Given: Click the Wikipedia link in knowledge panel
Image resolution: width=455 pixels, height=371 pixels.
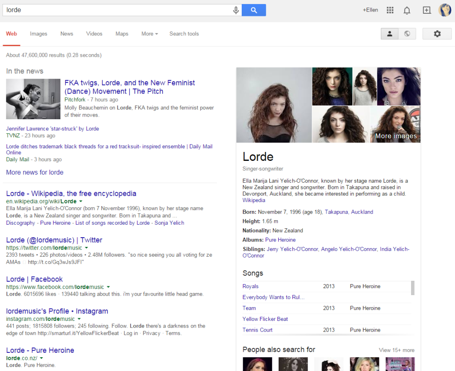Looking at the screenshot, I should point(254,200).
